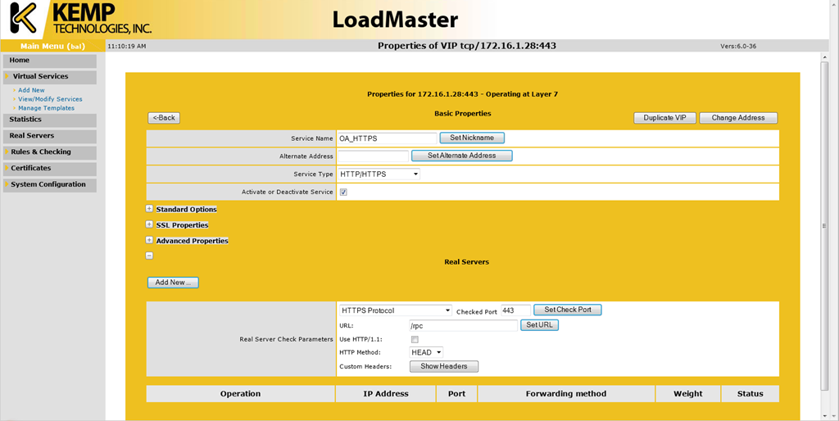This screenshot has height=421, width=839.
Task: Collapse the Real Servers section
Action: pyautogui.click(x=149, y=256)
